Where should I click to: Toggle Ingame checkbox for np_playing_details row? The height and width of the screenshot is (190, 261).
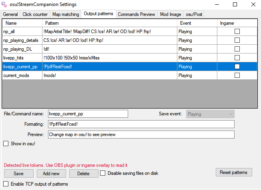coord(237,40)
